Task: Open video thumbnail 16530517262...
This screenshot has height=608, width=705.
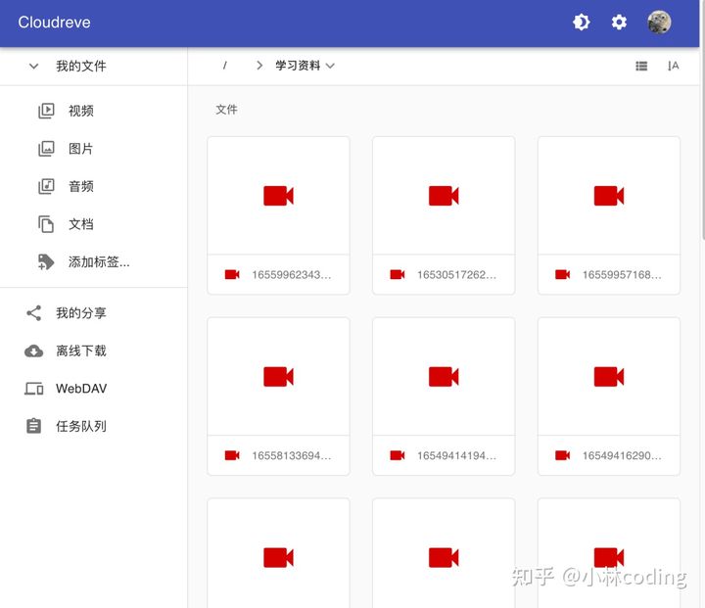Action: 444,196
